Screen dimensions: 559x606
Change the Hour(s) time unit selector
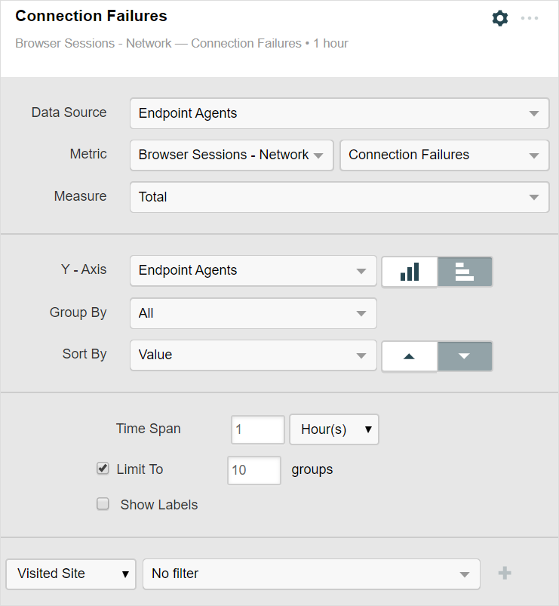[334, 429]
